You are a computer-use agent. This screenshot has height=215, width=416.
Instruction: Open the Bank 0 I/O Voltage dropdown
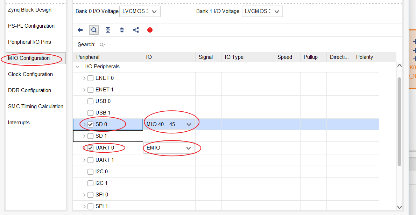tap(140, 12)
